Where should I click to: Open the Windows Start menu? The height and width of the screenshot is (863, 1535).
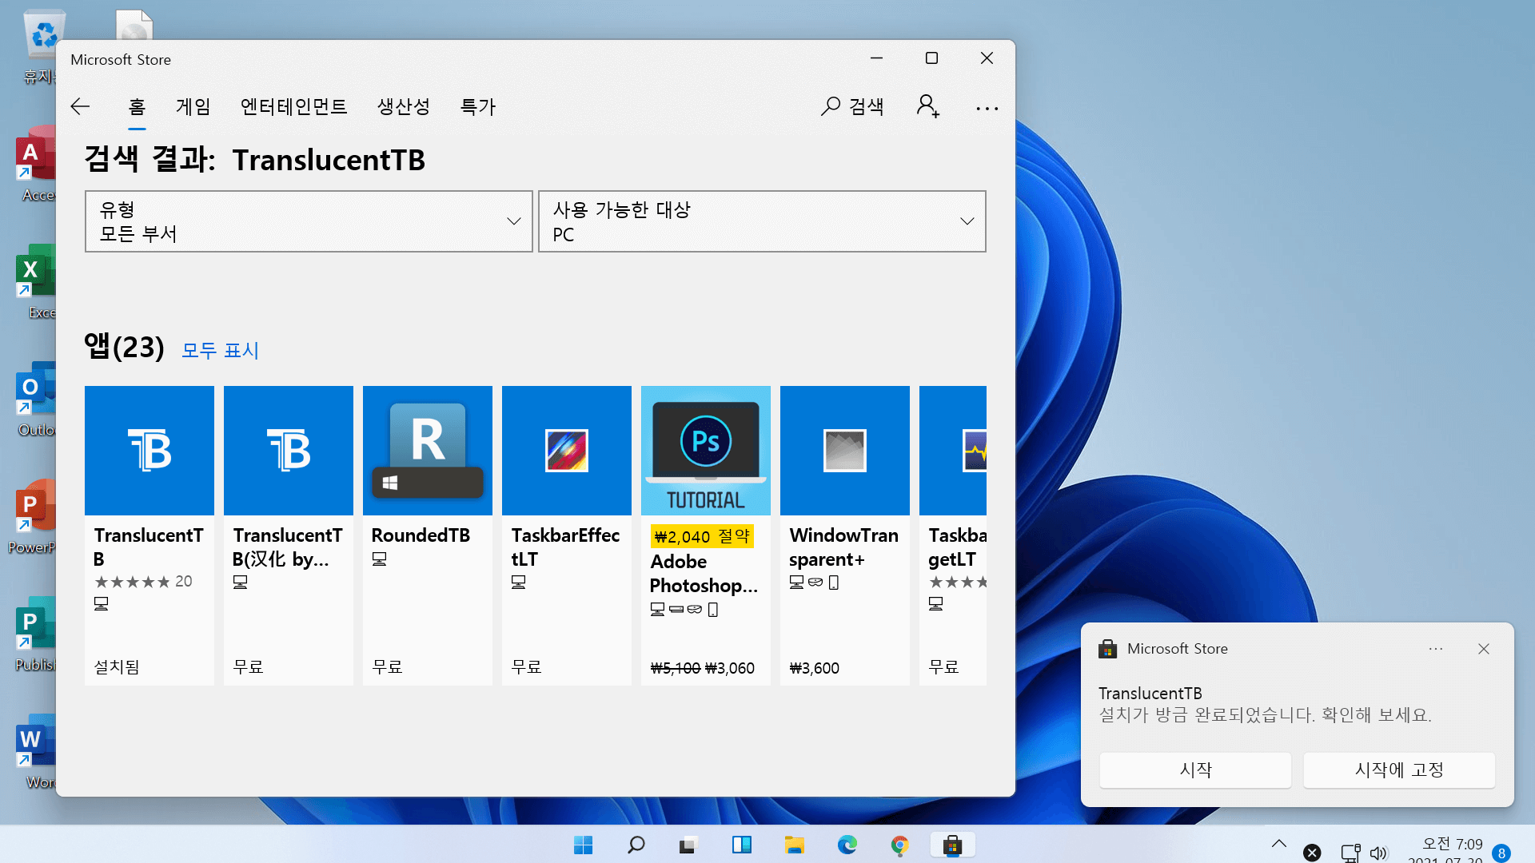click(584, 845)
